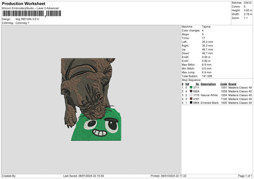This screenshot has width=254, height=179.
Task: Click the dark brown 6904 thread swatch
Action: (191, 91)
